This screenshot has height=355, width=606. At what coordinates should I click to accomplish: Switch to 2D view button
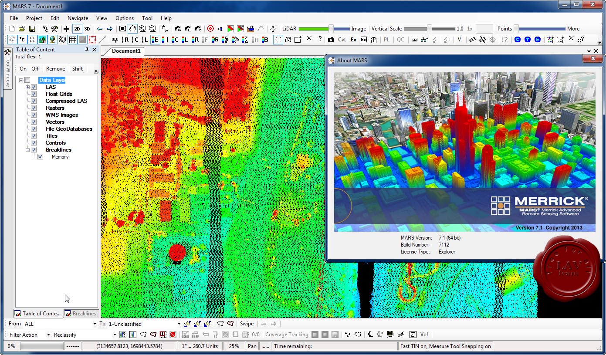pyautogui.click(x=77, y=29)
